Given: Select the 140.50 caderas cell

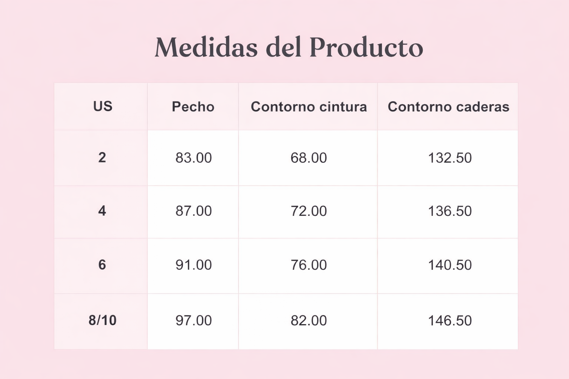Looking at the screenshot, I should [450, 265].
